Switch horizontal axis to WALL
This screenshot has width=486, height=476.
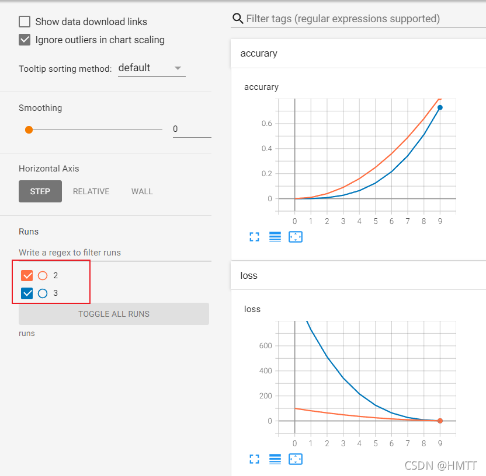pyautogui.click(x=142, y=191)
